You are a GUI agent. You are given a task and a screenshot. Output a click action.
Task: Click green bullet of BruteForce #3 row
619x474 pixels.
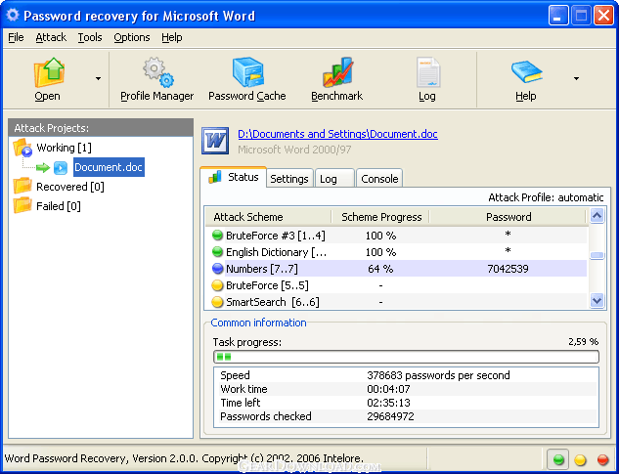pos(217,236)
